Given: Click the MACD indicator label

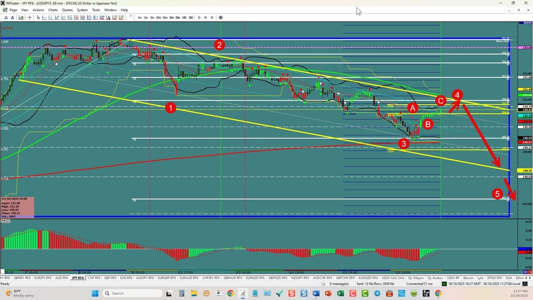Looking at the screenshot, I should (5, 221).
